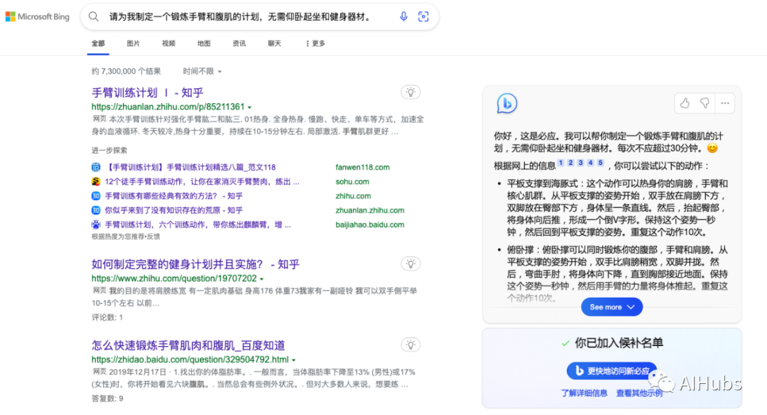
Task: Click citation number 5 in Bing answer
Action: tap(601, 163)
